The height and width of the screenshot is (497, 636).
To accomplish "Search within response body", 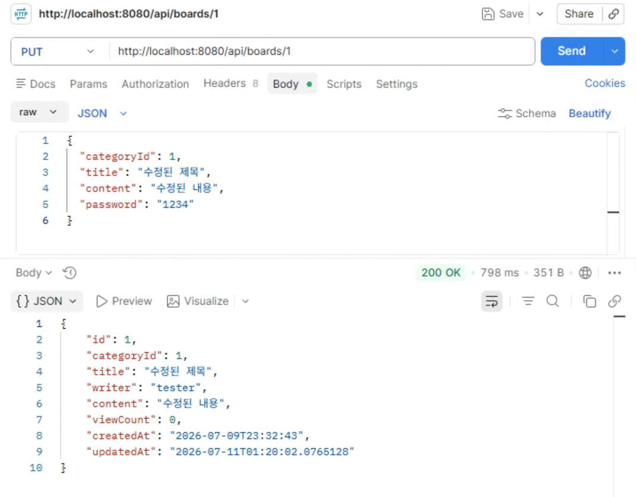I will [x=552, y=301].
